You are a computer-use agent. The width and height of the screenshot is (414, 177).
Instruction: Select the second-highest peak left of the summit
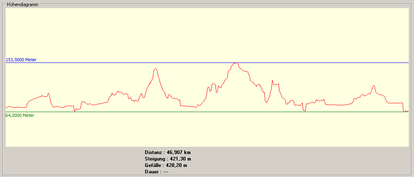tap(155, 69)
